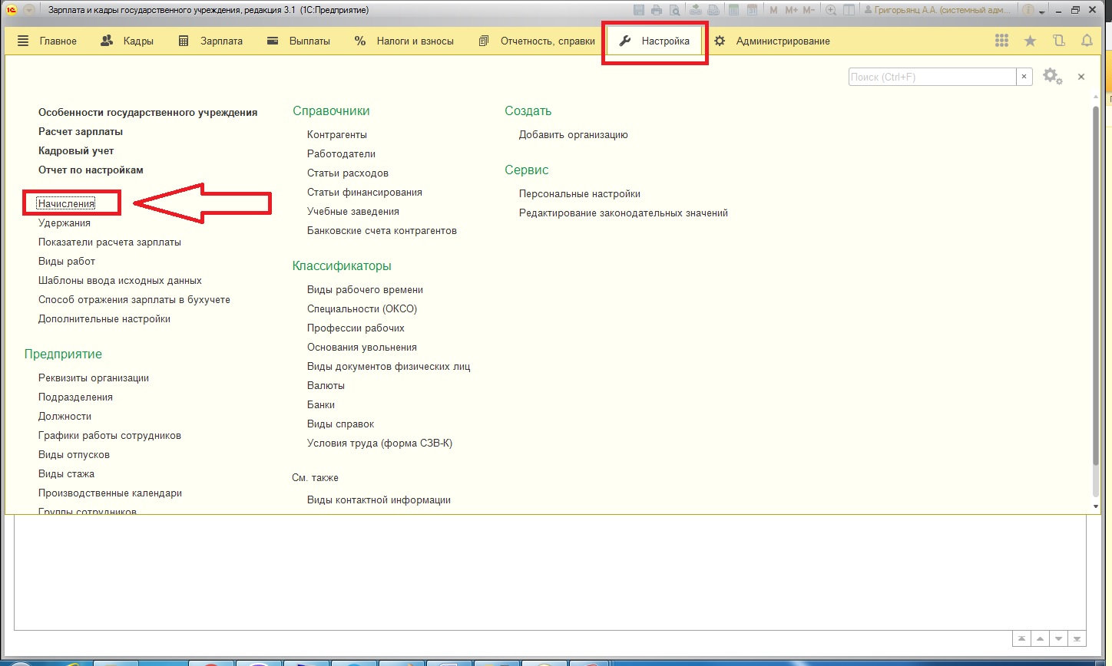Open the calculator icon in title bar
1112x666 pixels.
coord(734,10)
